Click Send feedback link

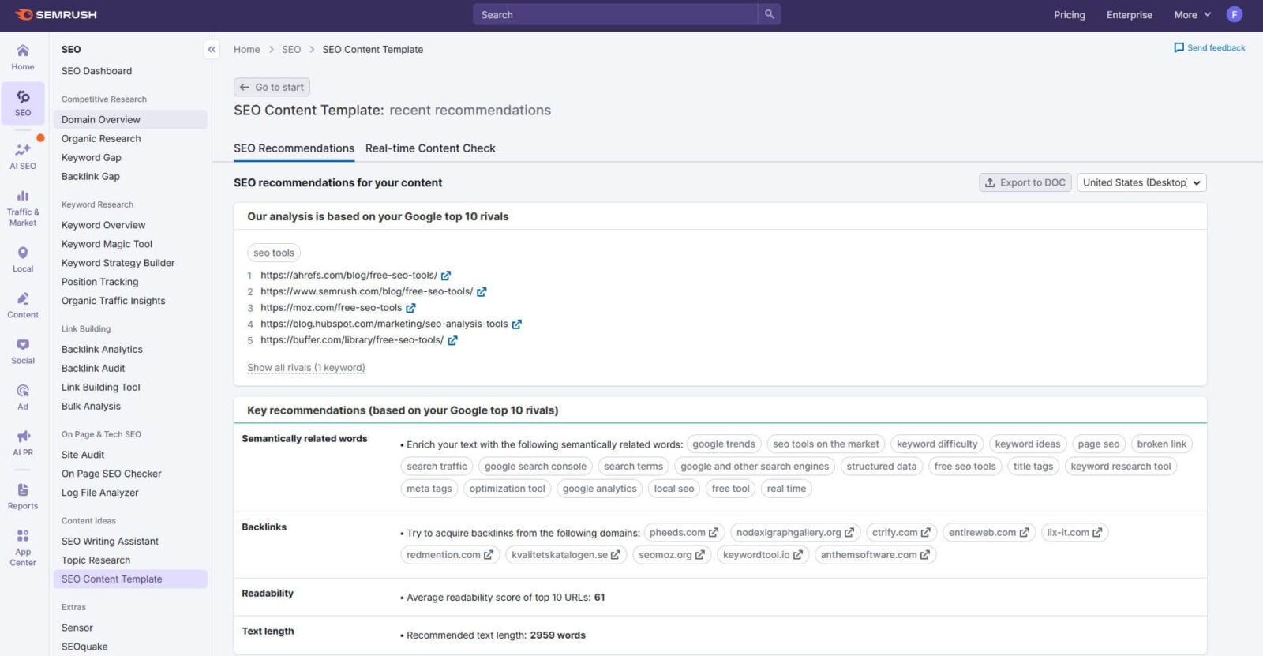1209,48
